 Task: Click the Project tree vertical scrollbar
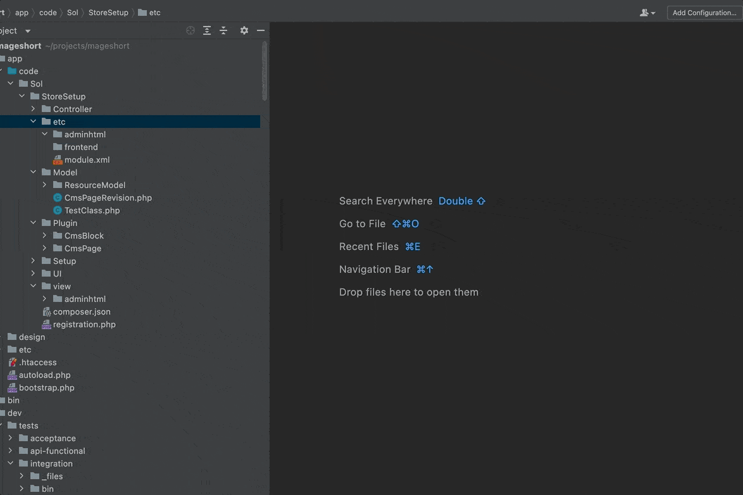click(x=265, y=70)
